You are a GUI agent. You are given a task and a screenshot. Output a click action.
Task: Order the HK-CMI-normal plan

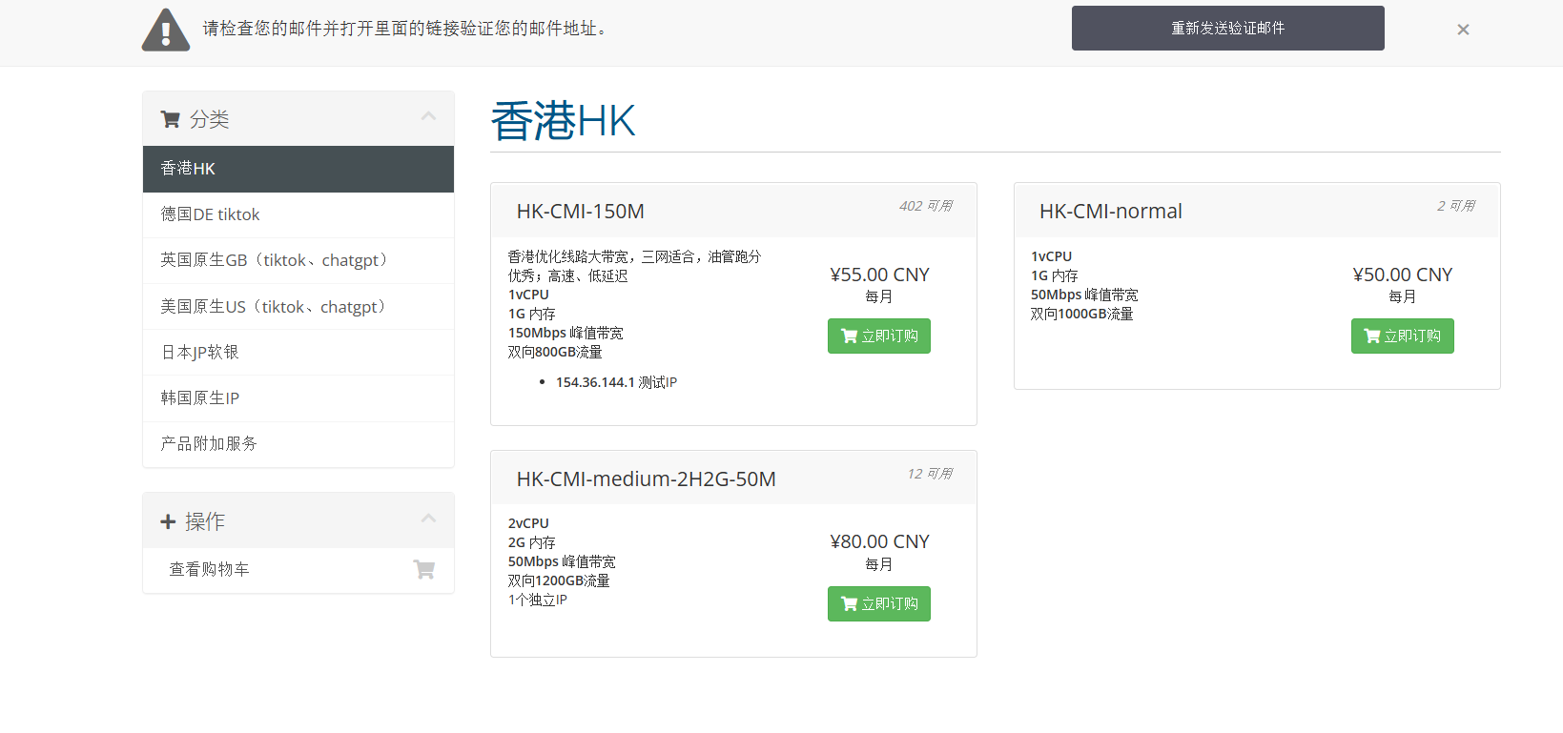point(1402,336)
